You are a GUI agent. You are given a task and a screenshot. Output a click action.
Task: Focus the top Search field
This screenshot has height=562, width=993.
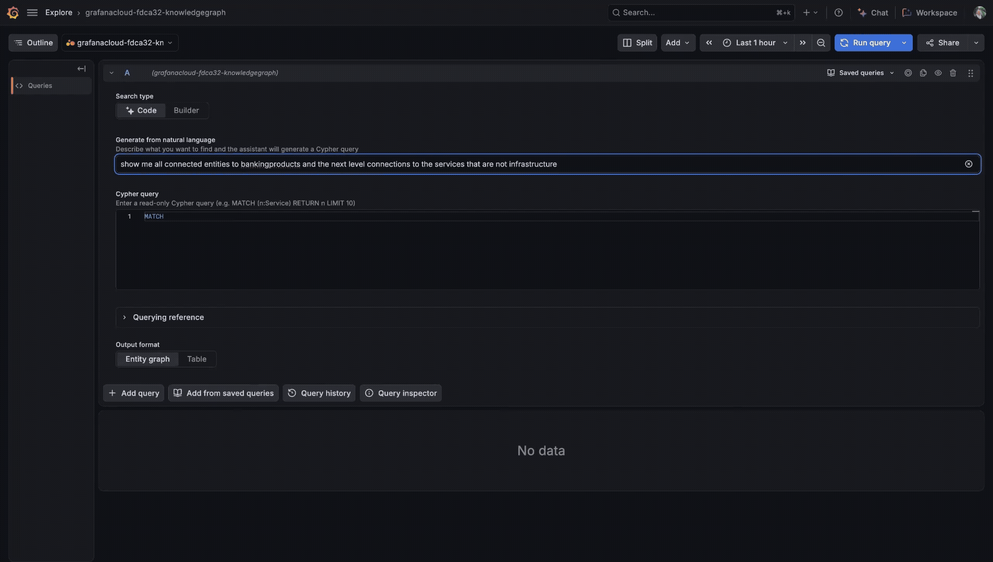(701, 12)
